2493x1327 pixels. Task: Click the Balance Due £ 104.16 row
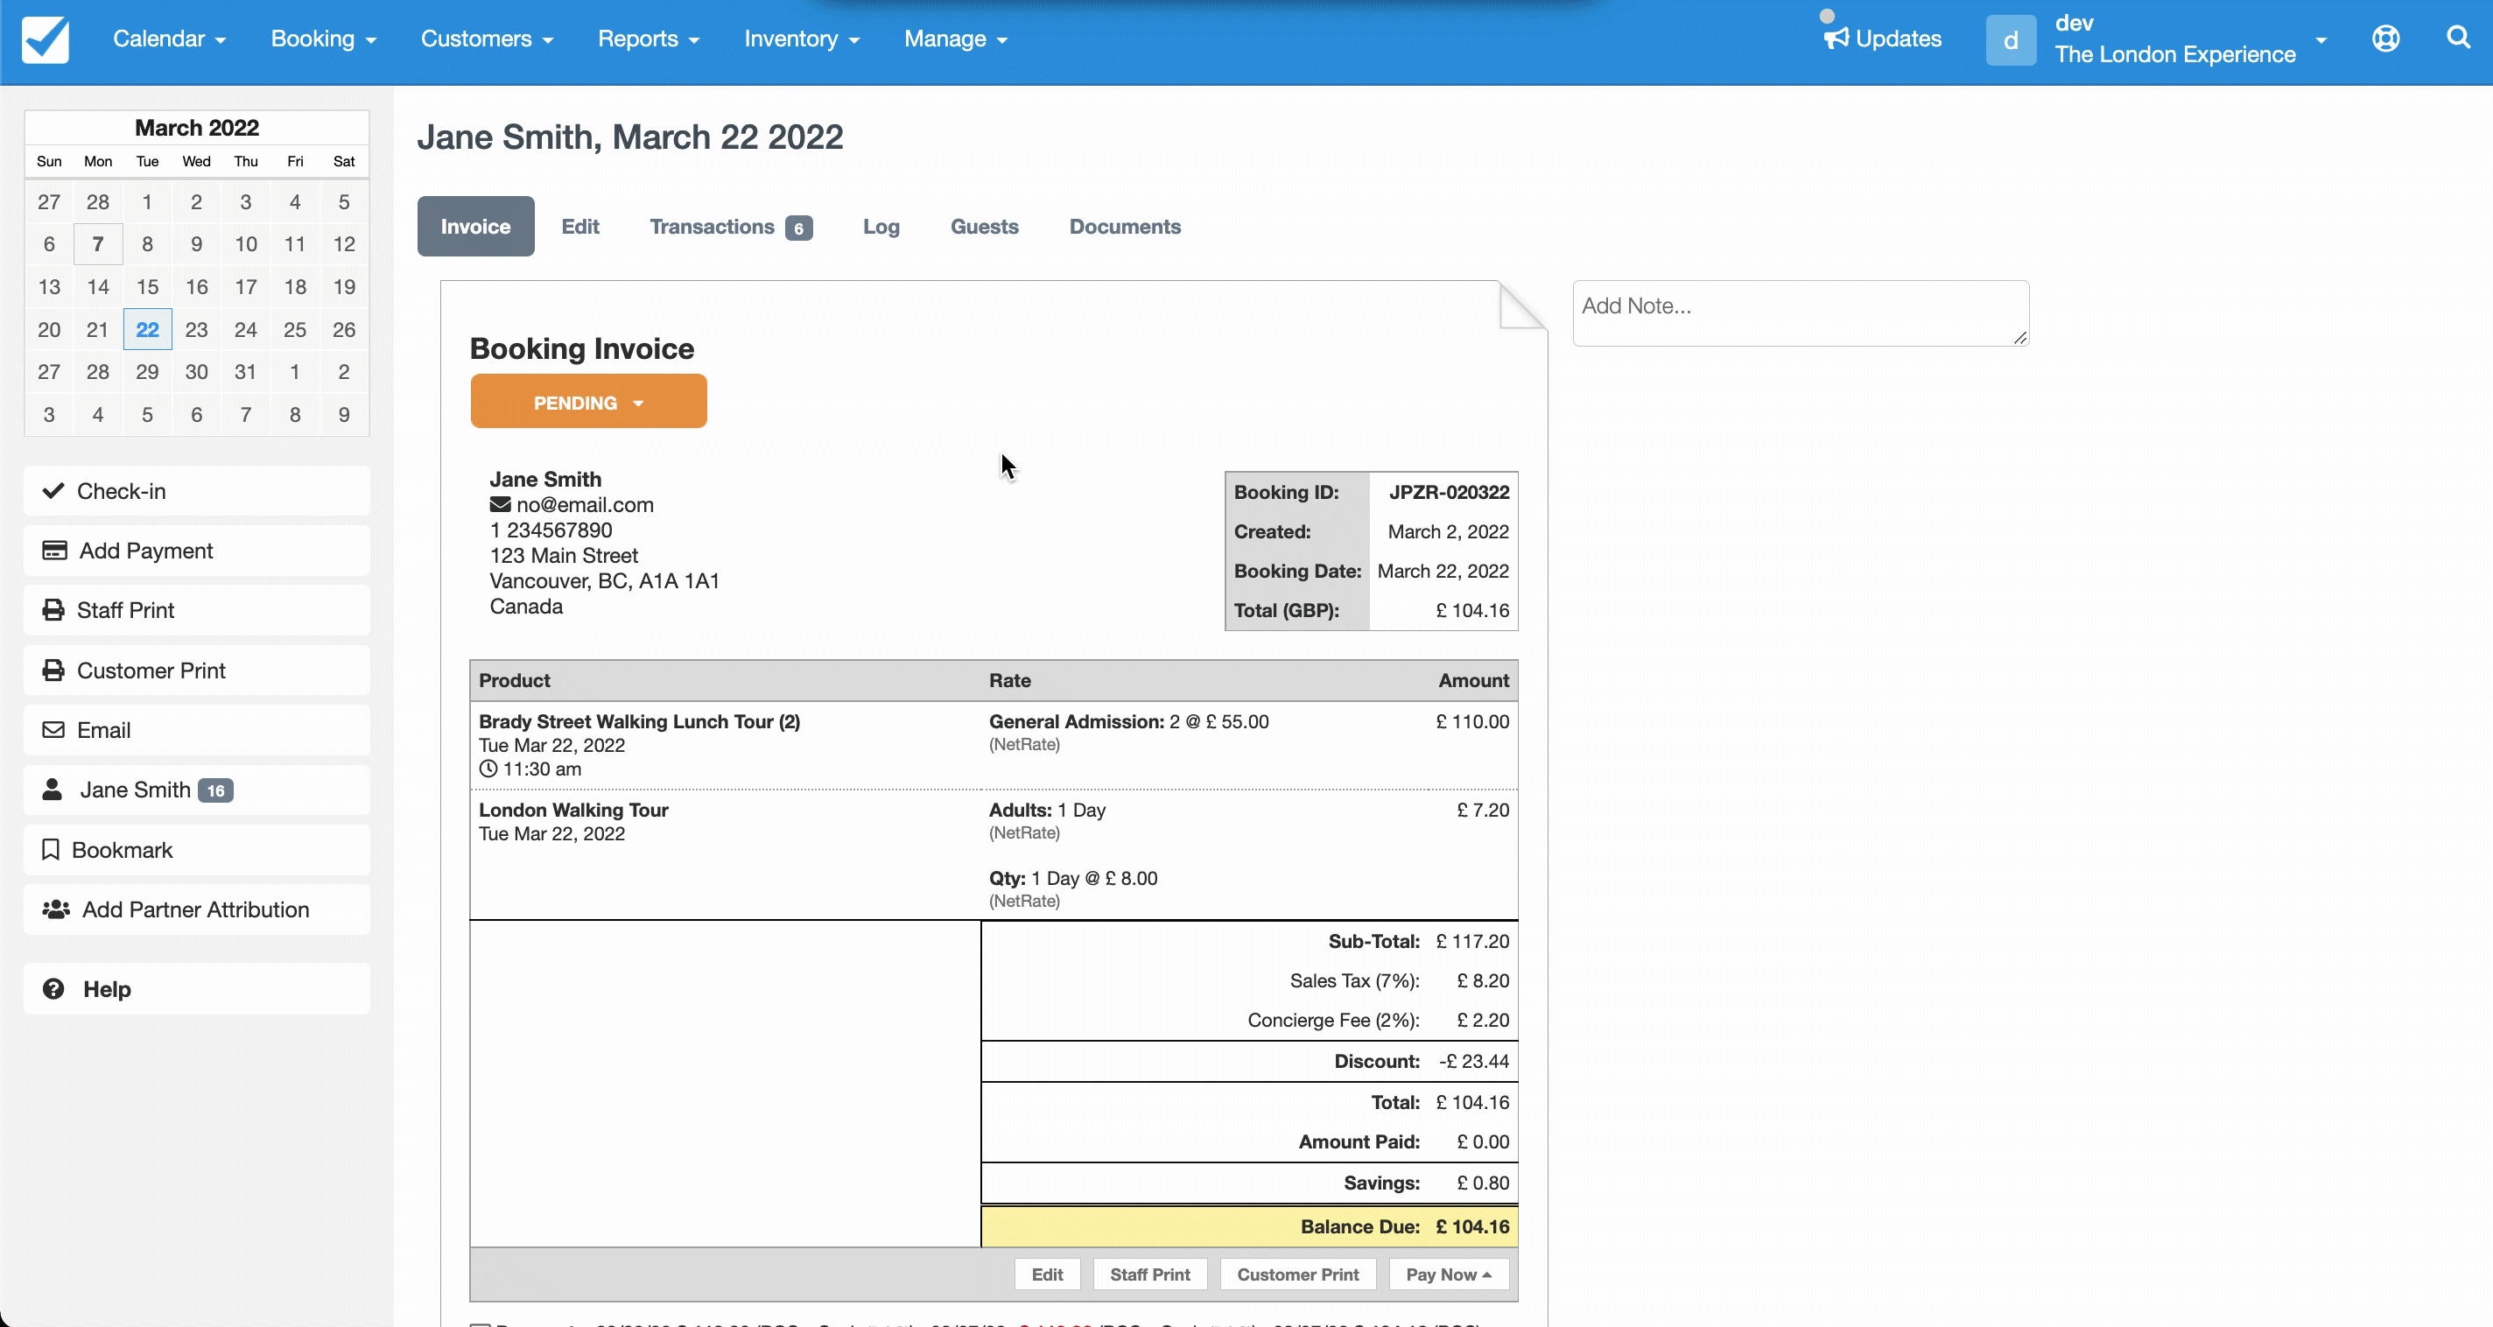point(1248,1225)
